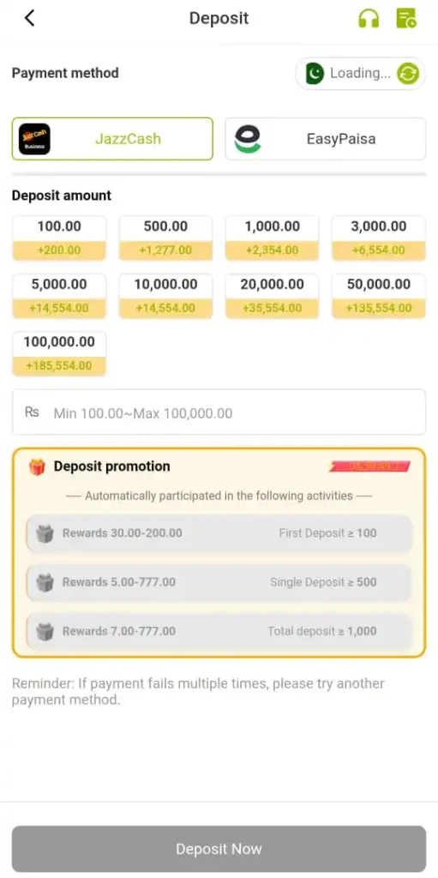Tap the red gift box promotion icon
The width and height of the screenshot is (438, 878).
tap(37, 466)
